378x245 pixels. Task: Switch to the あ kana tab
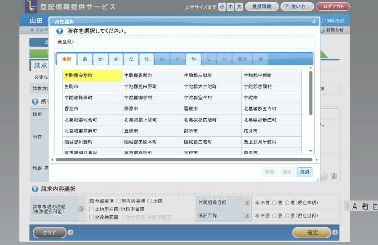tap(85, 59)
